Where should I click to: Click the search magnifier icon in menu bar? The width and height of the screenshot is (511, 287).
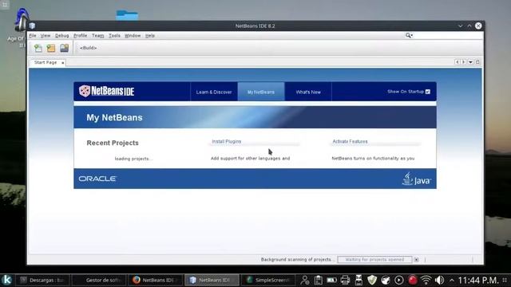coord(409,35)
